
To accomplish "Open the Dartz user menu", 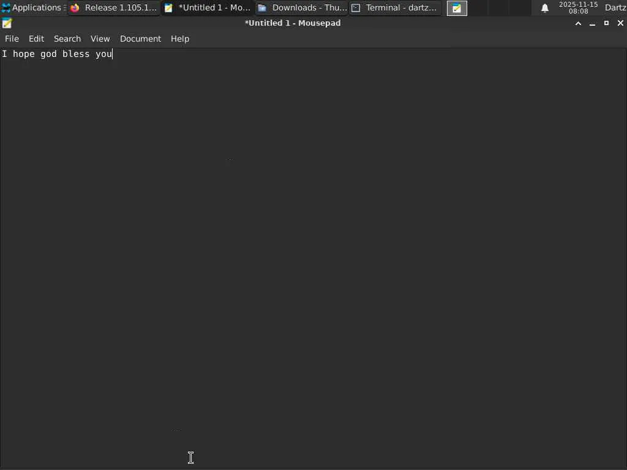I will pos(615,7).
